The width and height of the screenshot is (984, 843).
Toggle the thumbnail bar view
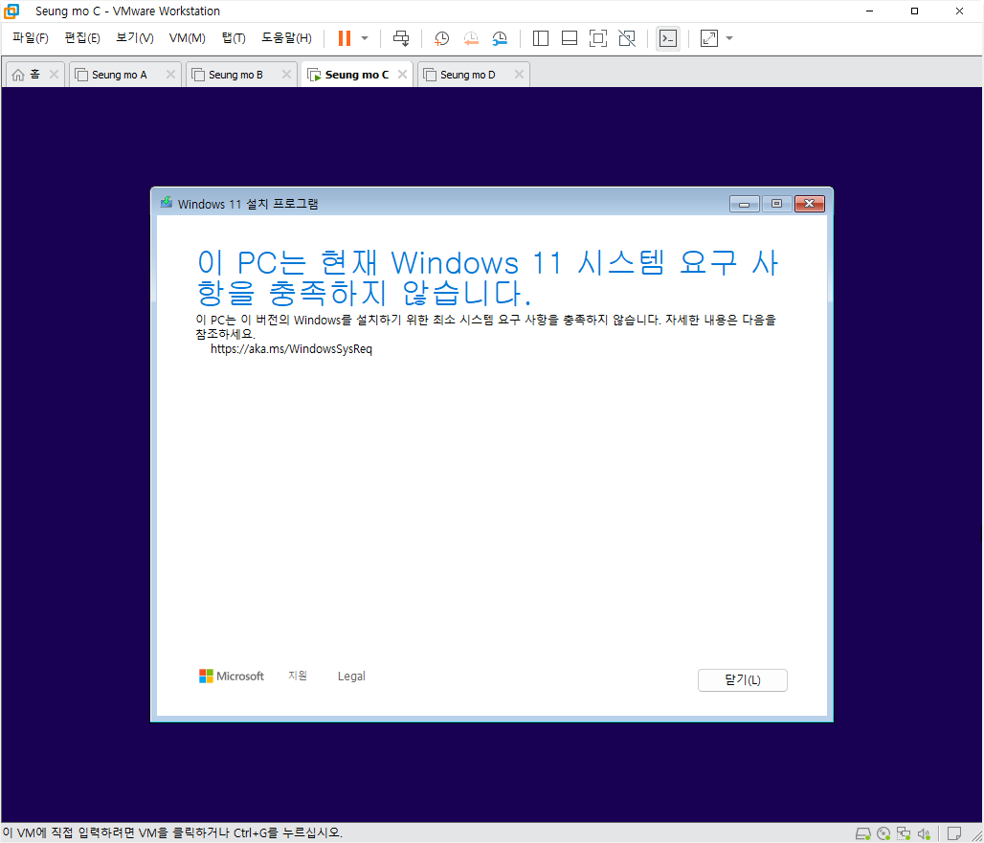[x=570, y=38]
